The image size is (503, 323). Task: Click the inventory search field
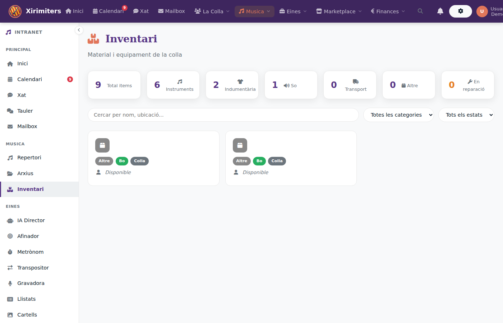coord(223,115)
